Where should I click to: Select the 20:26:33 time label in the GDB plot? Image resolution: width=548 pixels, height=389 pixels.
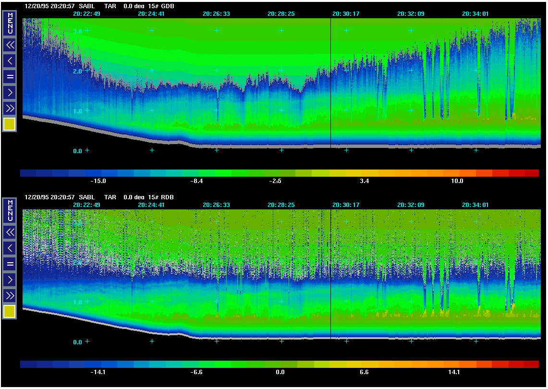[216, 14]
